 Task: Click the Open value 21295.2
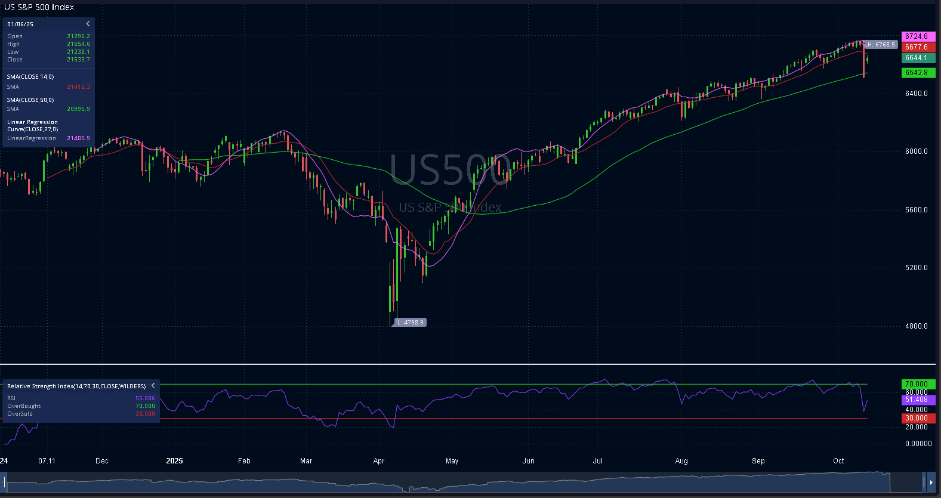point(78,36)
